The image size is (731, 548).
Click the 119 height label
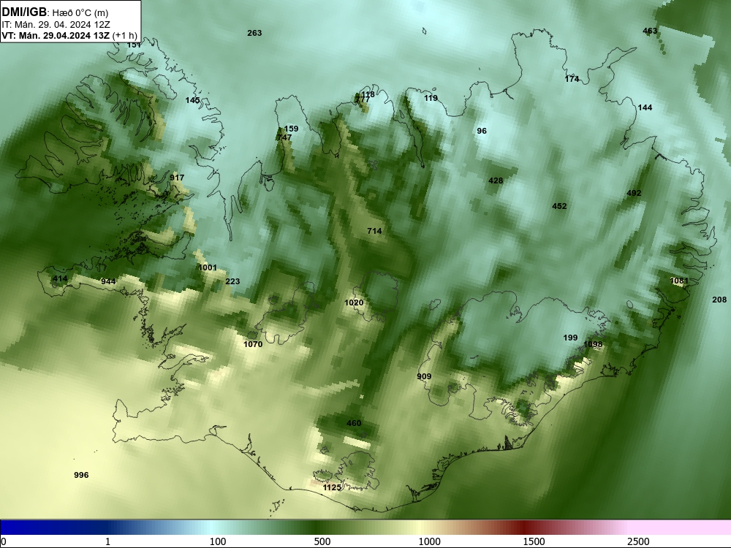pos(431,99)
